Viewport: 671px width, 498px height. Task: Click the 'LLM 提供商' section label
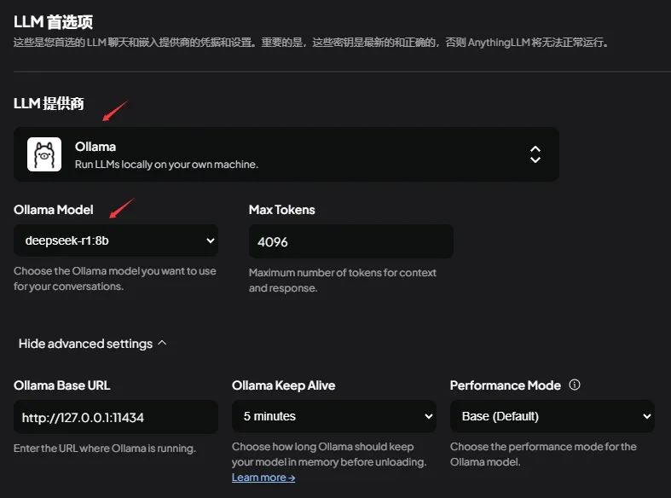click(49, 103)
